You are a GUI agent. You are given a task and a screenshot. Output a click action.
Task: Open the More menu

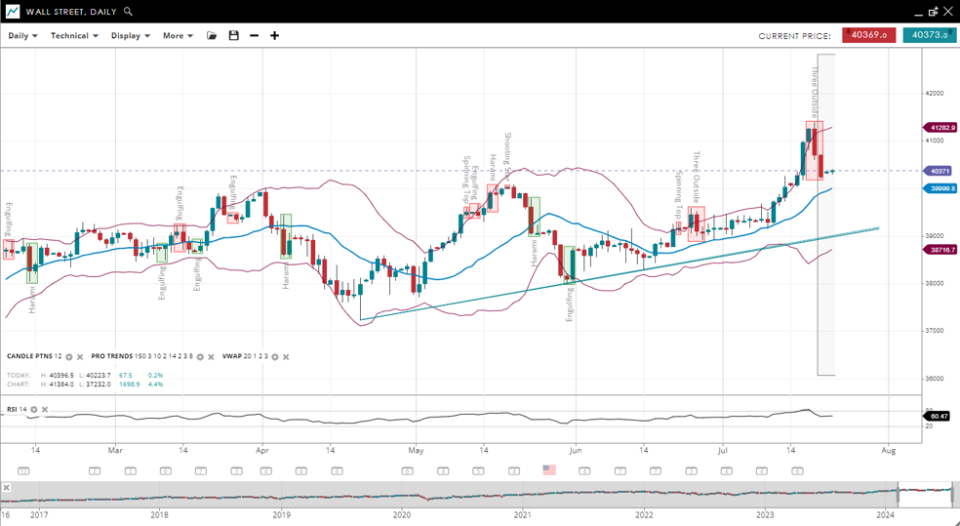pos(178,36)
